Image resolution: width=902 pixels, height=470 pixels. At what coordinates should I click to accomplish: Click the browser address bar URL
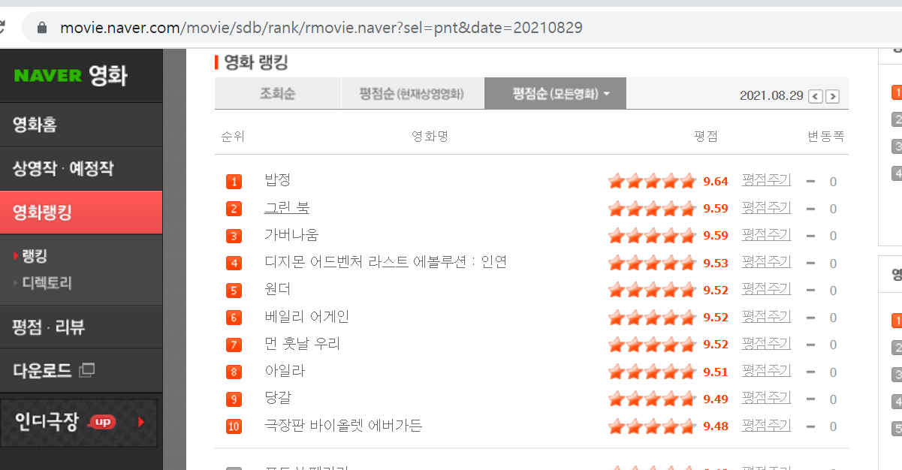(321, 28)
